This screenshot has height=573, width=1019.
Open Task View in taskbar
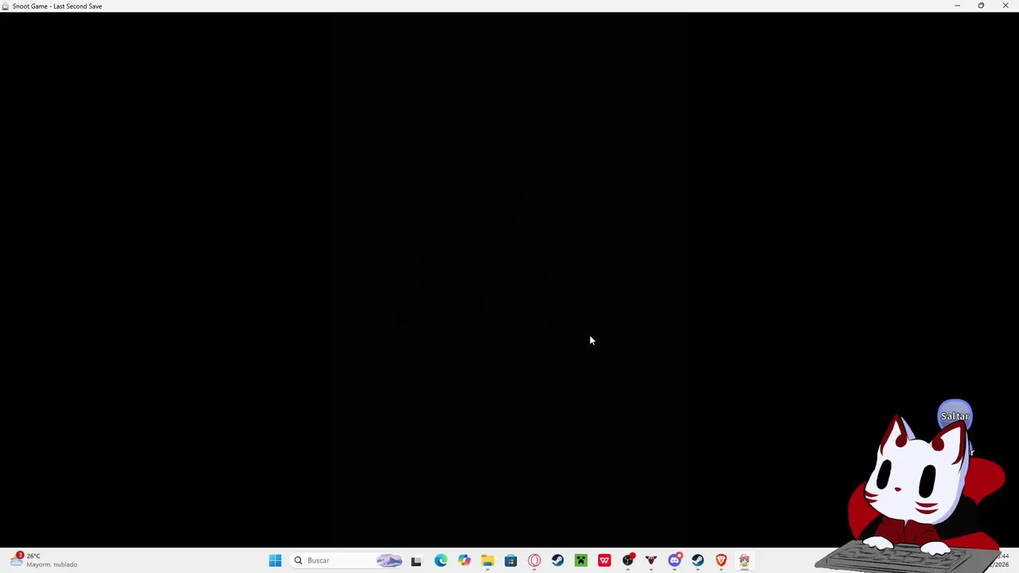416,560
